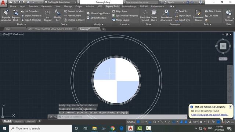Expand the Modify panel dropdown
This screenshot has width=235, height=132.
tap(98, 25)
